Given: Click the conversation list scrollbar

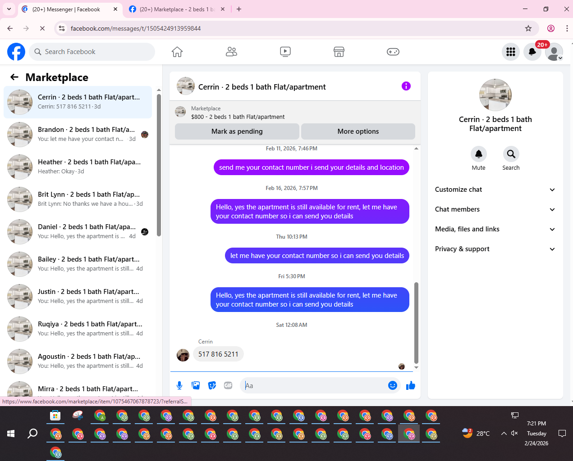Looking at the screenshot, I should pos(159,165).
